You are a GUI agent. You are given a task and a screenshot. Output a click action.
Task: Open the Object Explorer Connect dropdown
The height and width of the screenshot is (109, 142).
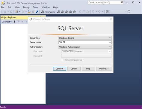[x=7, y=22]
